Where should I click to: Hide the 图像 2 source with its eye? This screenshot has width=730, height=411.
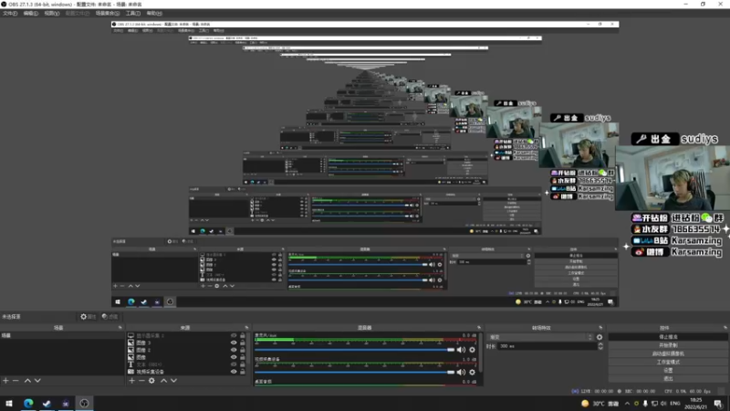point(234,350)
